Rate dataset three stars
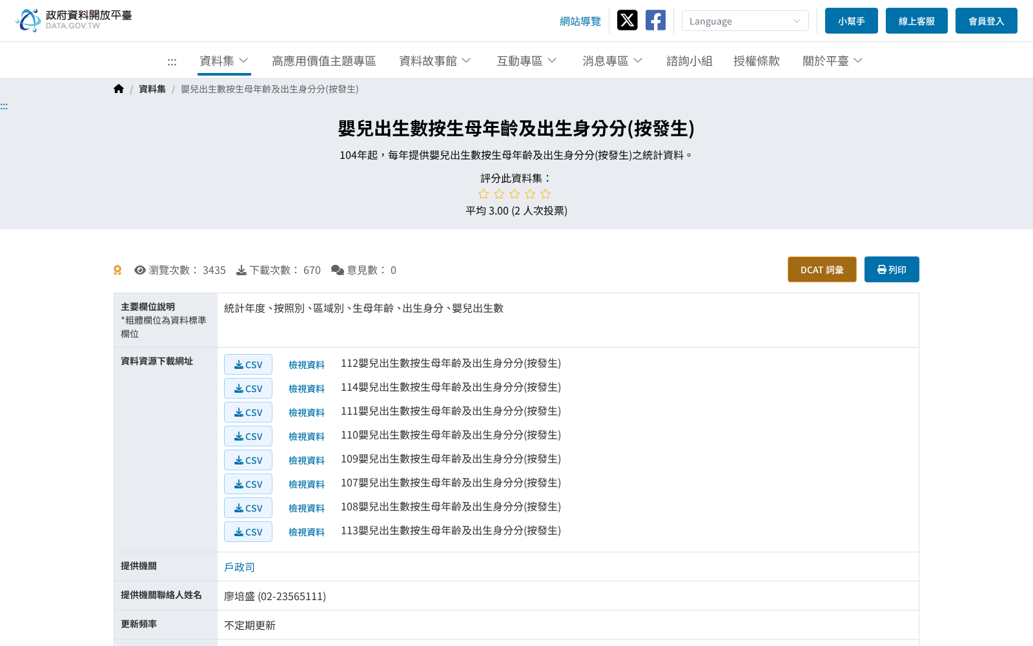This screenshot has width=1033, height=646. pos(515,194)
